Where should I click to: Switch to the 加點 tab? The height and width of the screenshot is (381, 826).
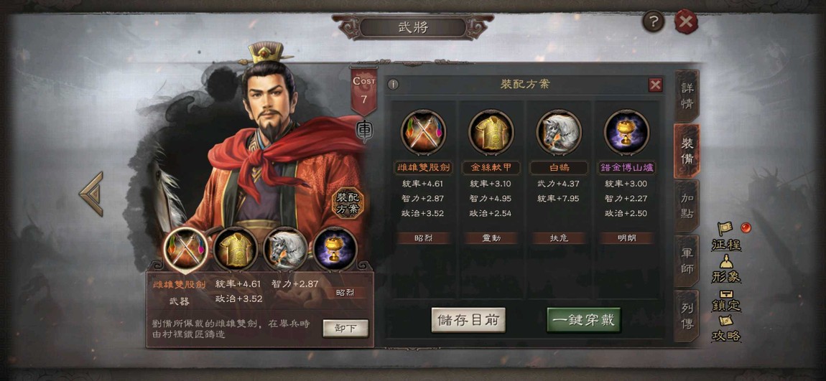point(687,207)
